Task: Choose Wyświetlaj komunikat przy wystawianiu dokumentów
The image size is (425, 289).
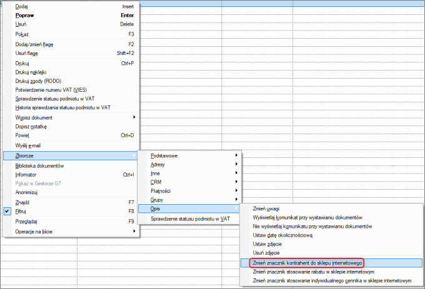Action: pyautogui.click(x=331, y=218)
